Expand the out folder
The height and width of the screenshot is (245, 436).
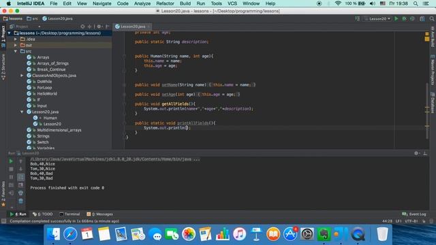click(x=16, y=45)
